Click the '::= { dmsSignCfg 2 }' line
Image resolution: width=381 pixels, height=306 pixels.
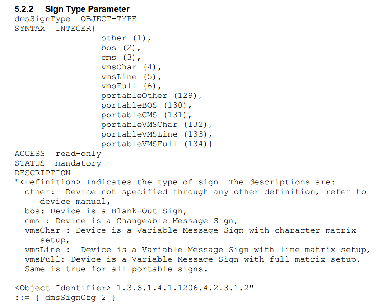(x=65, y=298)
